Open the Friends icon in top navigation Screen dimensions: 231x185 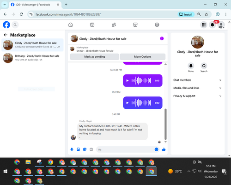114,25
